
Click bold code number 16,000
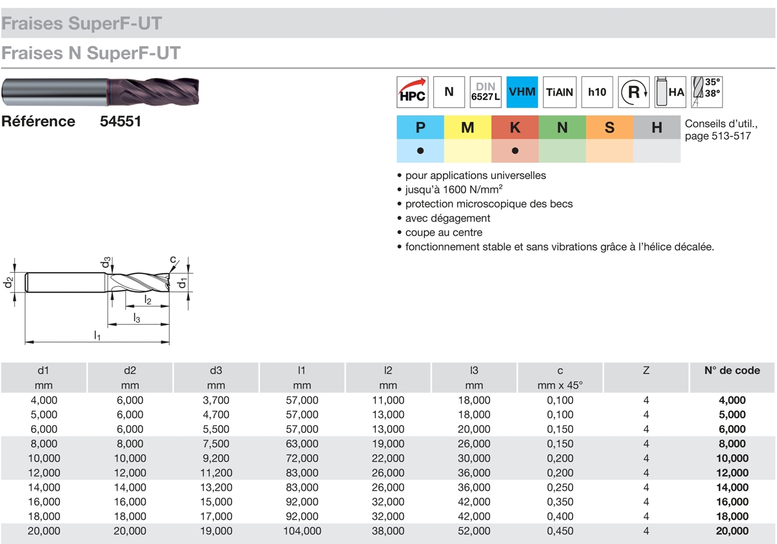[733, 502]
